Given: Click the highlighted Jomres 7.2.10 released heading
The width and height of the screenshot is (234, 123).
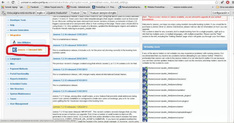Looking at the screenshot, I should 96,107.
